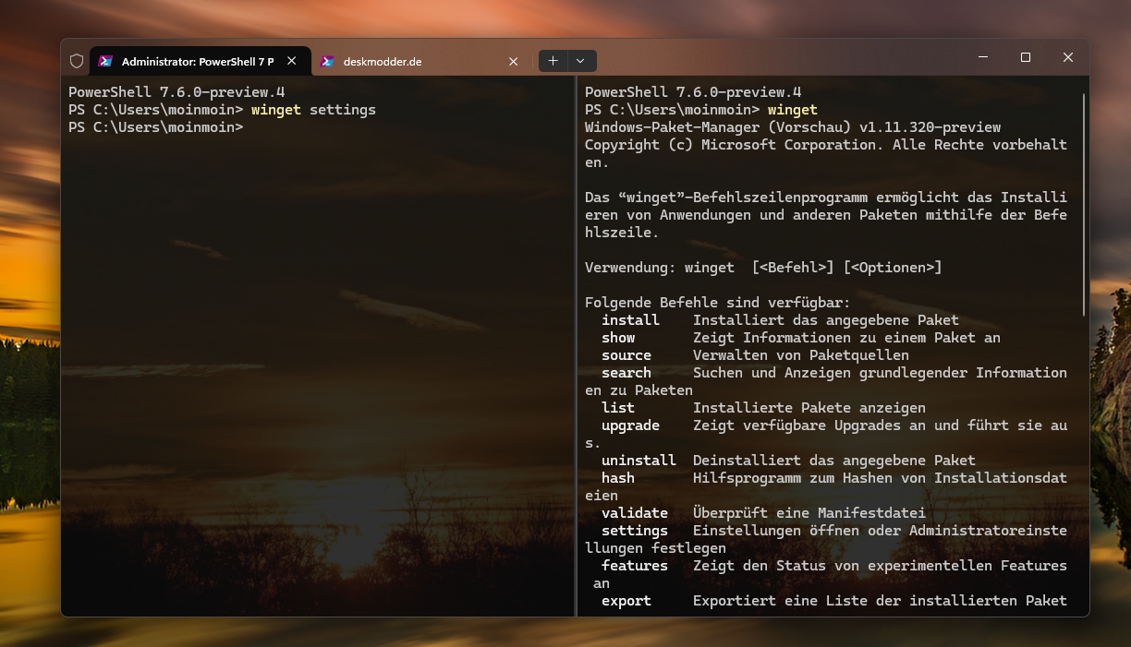Image resolution: width=1131 pixels, height=647 pixels.
Task: Click the 'search' command entry
Action: [626, 373]
